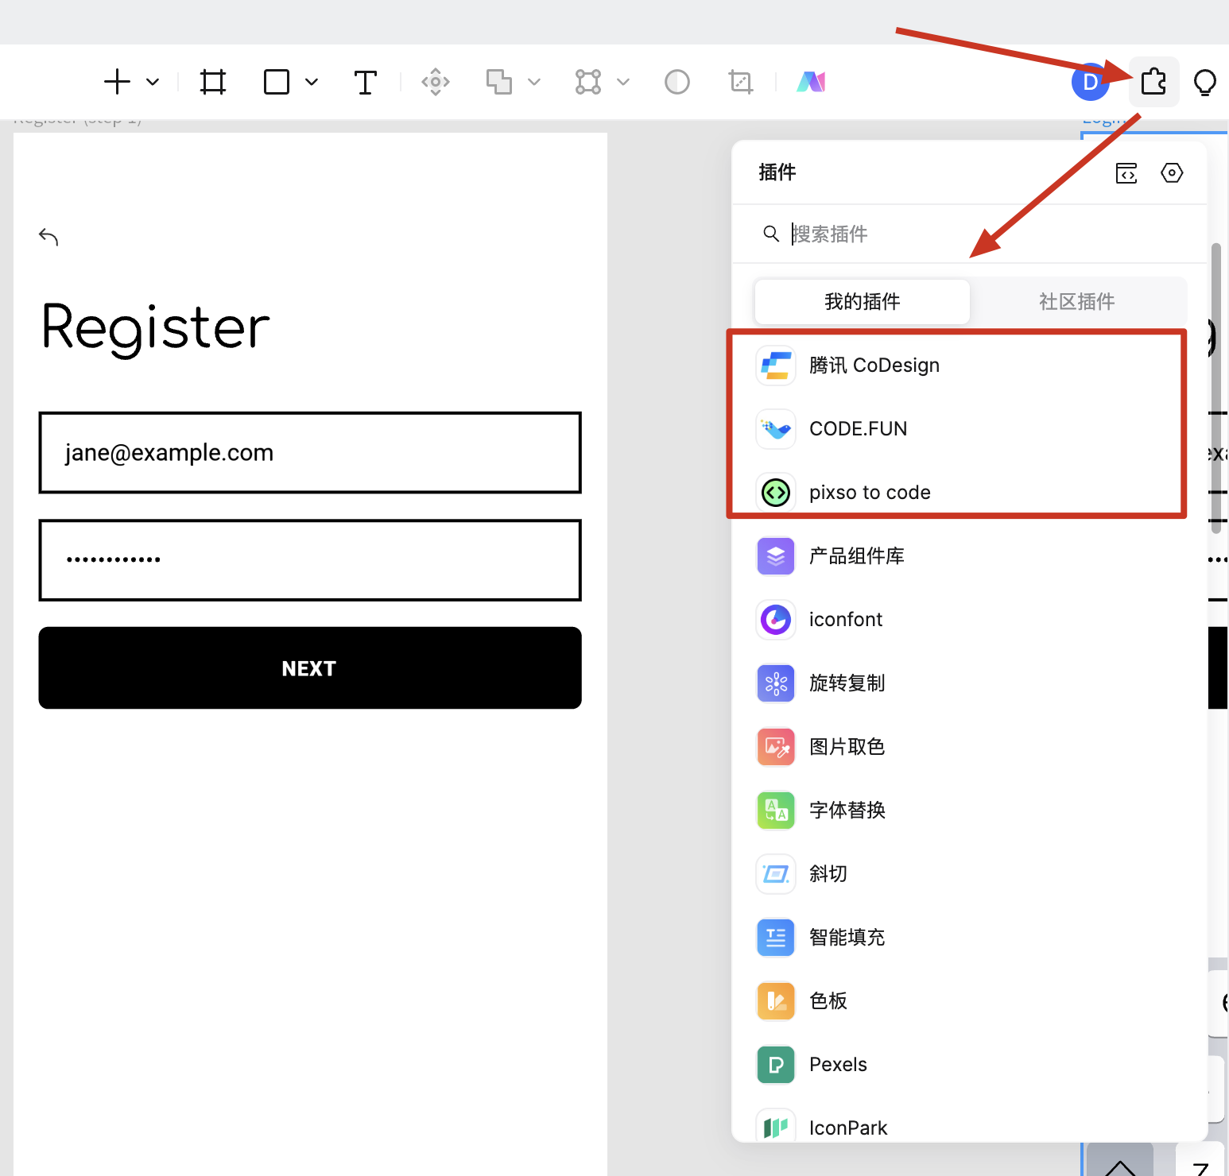Select the Text tool
This screenshot has height=1176, width=1229.
[365, 82]
